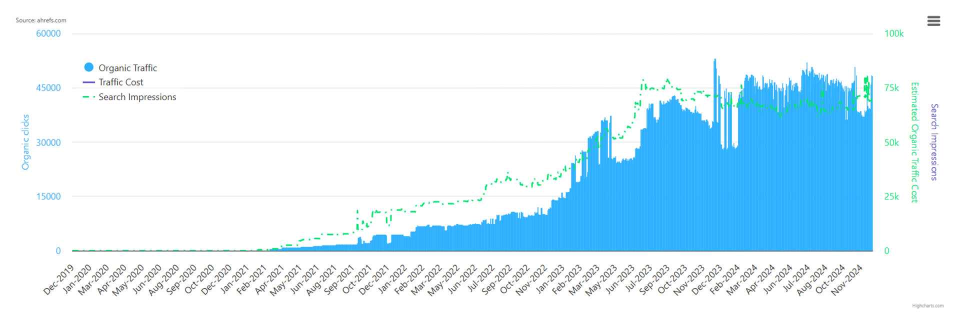Click the Dec-2019 x-axis label
Viewport: 960px width, 319px height.
[59, 279]
